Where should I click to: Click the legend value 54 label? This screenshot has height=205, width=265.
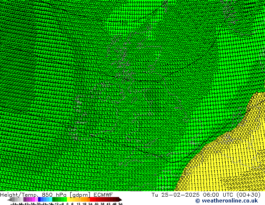tap(120, 204)
